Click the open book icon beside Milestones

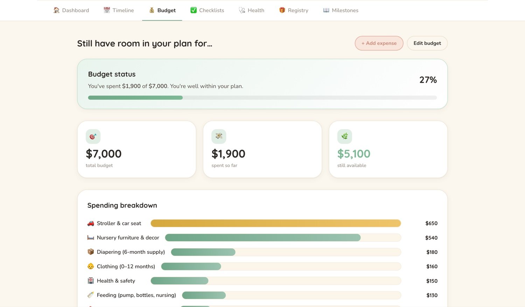point(326,10)
